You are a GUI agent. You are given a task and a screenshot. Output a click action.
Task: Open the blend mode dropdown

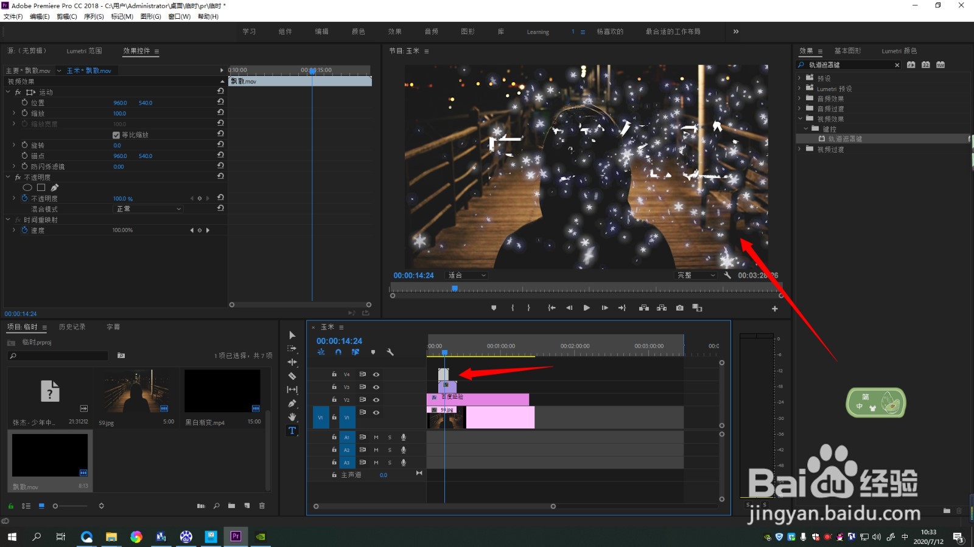click(x=149, y=209)
